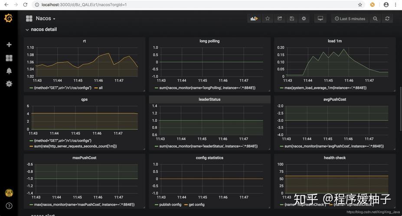Open the browser three-dot menu
The height and width of the screenshot is (216, 402).
[395, 5]
